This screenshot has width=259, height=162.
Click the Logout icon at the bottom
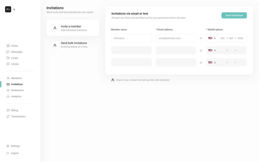(x=8, y=153)
